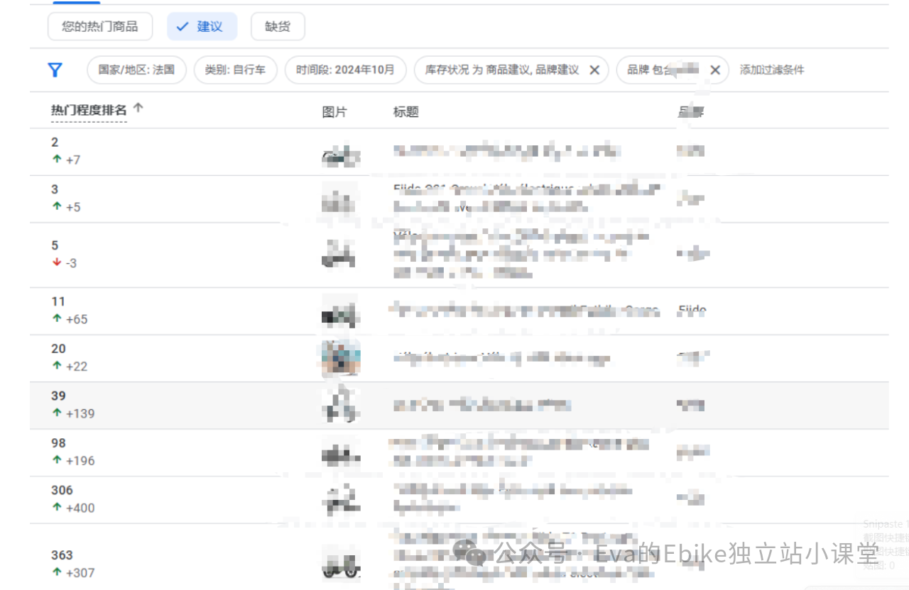This screenshot has width=909, height=590.
Task: Remove the 库存状况 filter chip
Action: 594,70
